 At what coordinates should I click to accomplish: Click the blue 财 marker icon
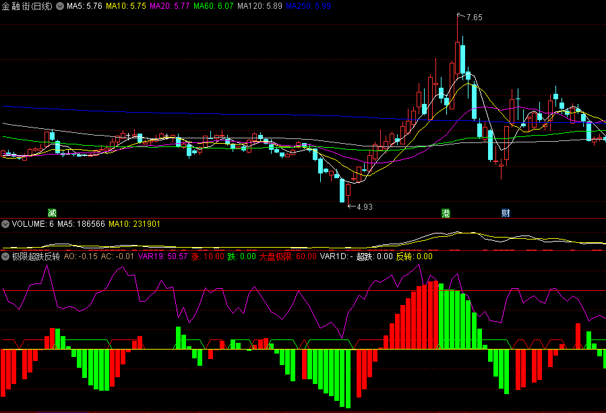(x=506, y=213)
